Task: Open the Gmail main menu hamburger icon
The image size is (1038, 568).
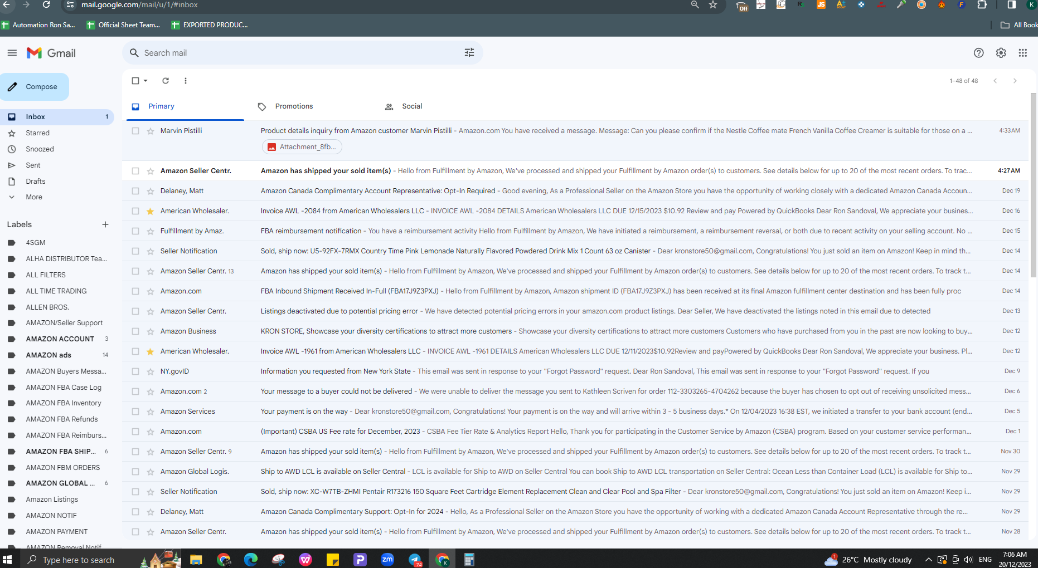Action: click(x=12, y=53)
